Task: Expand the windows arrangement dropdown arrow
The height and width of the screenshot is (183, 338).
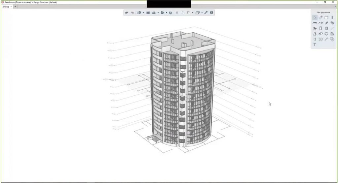Action: (x=201, y=13)
